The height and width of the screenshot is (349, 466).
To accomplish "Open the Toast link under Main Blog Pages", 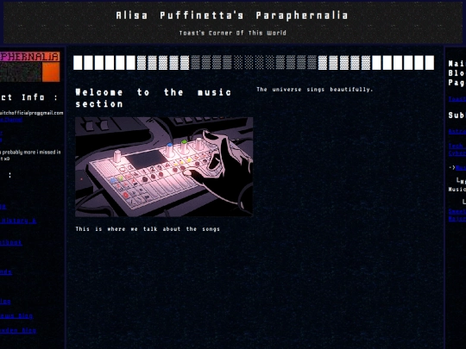I will coord(457,99).
